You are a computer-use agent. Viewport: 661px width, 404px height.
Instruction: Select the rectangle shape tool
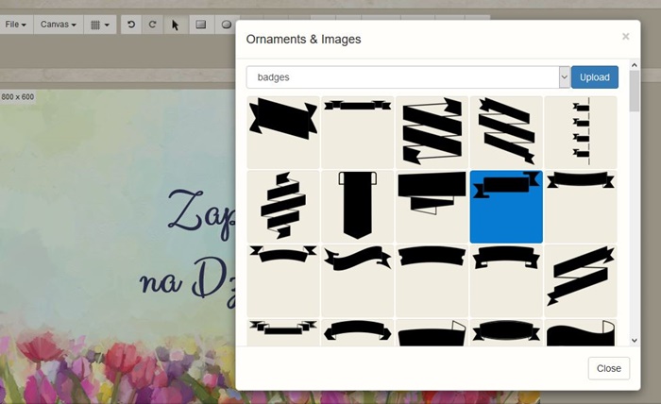pos(200,25)
